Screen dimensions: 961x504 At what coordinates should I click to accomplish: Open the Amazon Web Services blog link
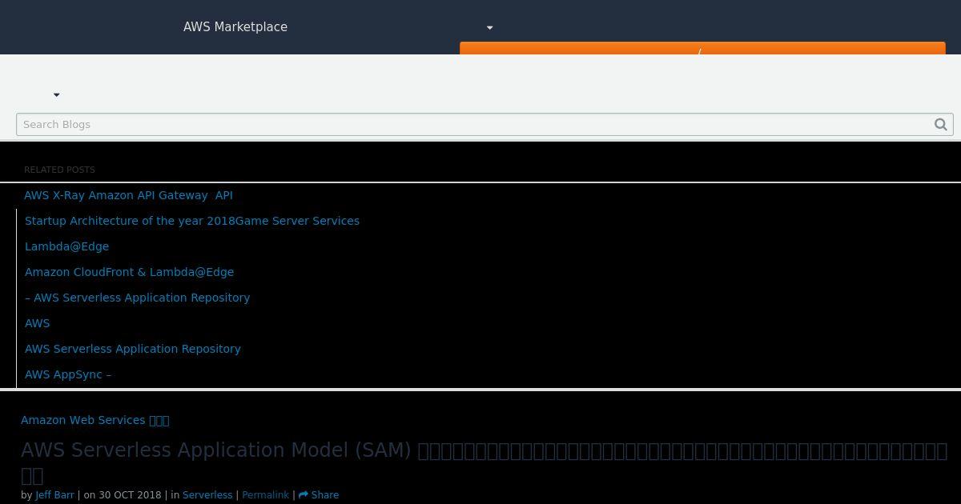tap(95, 420)
